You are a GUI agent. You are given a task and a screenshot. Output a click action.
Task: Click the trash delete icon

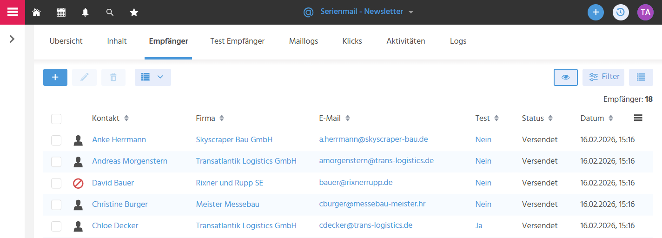click(113, 77)
